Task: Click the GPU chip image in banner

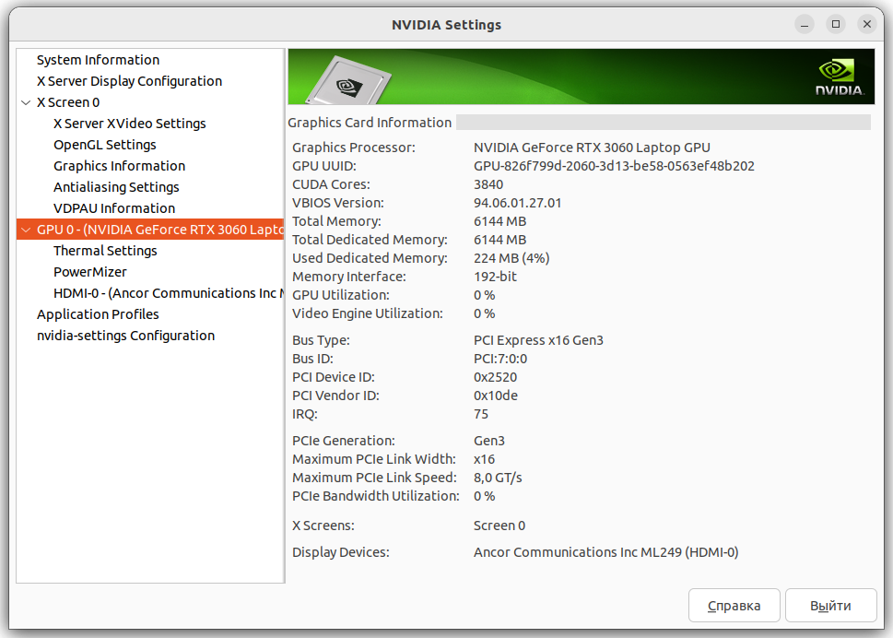Action: [x=348, y=81]
